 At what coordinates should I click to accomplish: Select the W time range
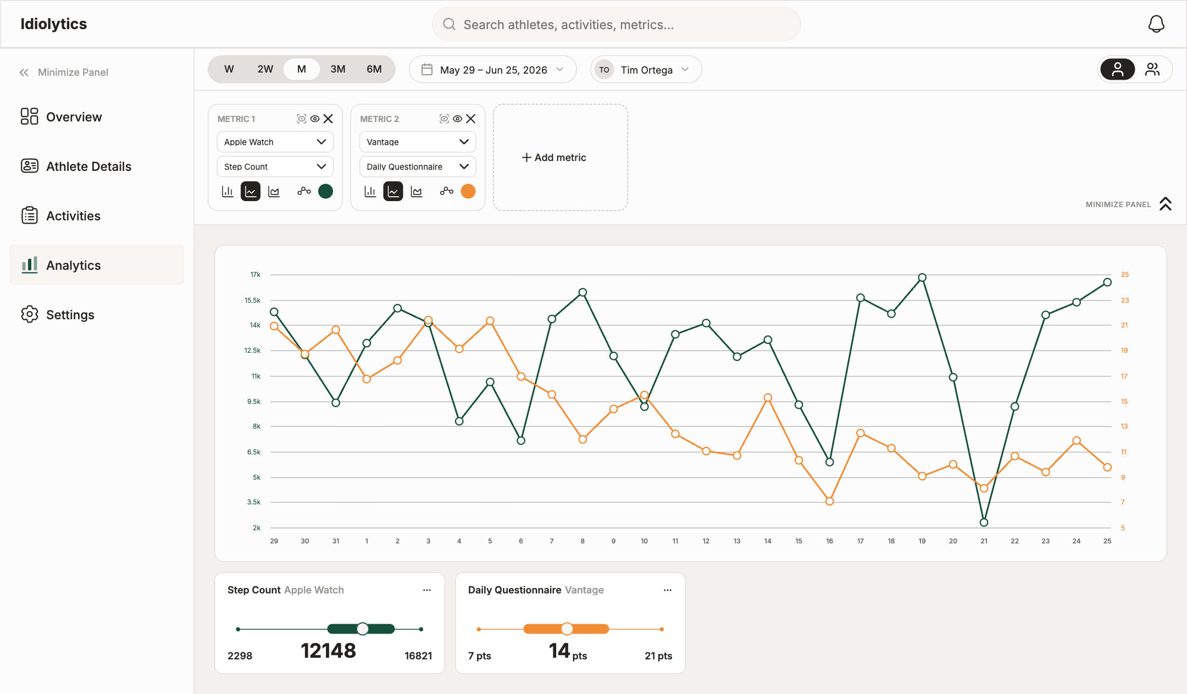229,69
